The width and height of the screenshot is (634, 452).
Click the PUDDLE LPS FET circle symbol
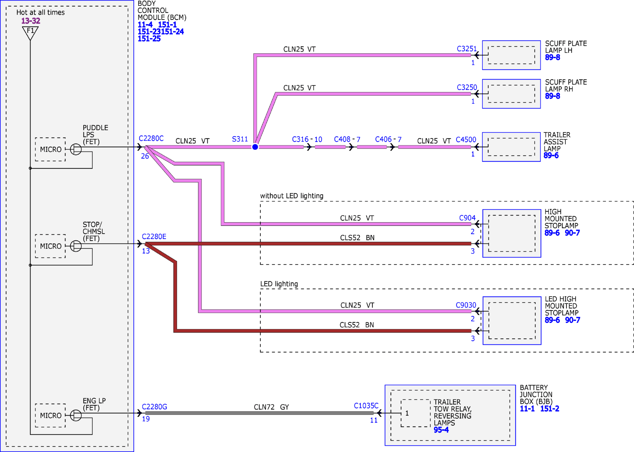tap(76, 149)
